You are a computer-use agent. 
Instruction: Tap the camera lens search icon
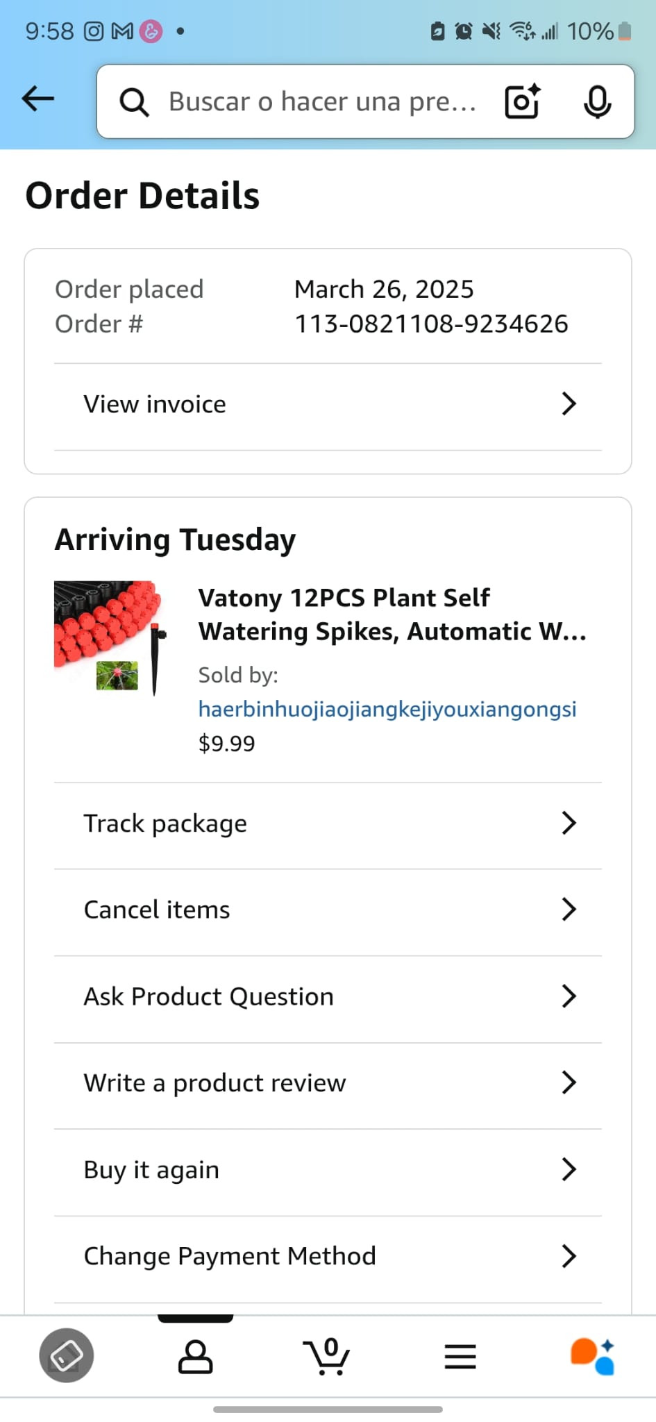[x=522, y=101]
